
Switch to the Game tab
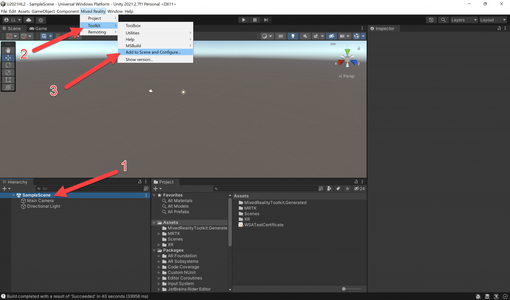38,28
